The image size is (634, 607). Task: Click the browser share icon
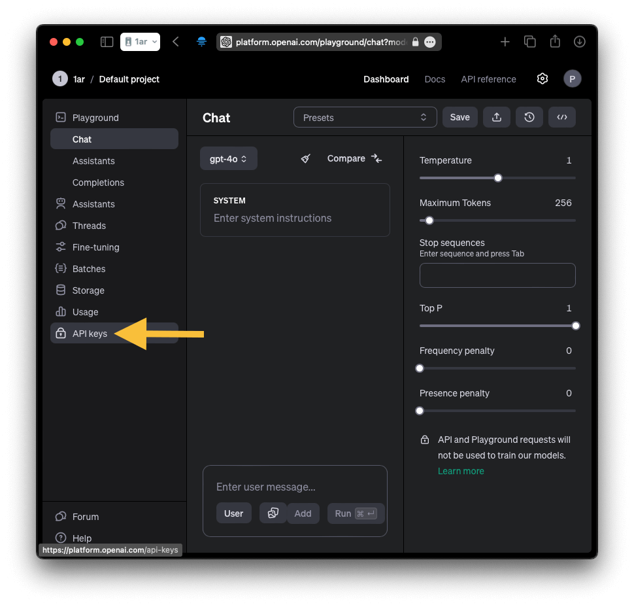(x=555, y=41)
